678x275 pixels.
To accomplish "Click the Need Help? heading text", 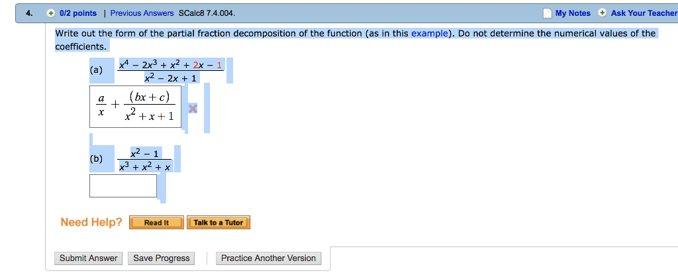I will click(x=91, y=222).
